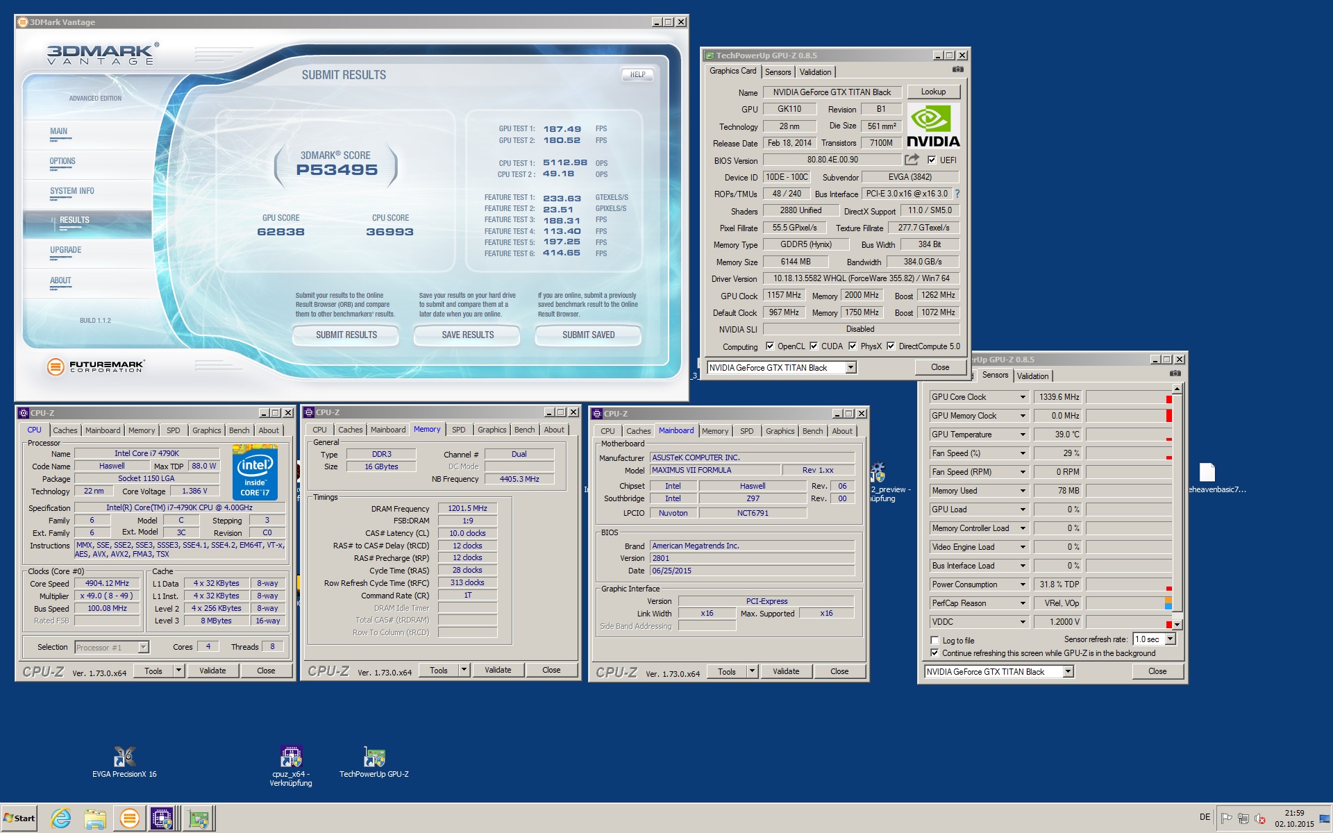Toggle the DirectCompute 5.0 checkbox
The image size is (1333, 833).
[x=891, y=346]
